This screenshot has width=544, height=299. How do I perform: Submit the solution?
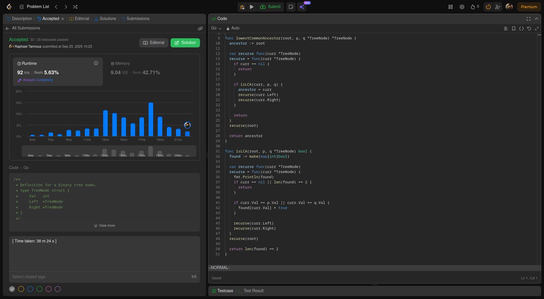270,7
